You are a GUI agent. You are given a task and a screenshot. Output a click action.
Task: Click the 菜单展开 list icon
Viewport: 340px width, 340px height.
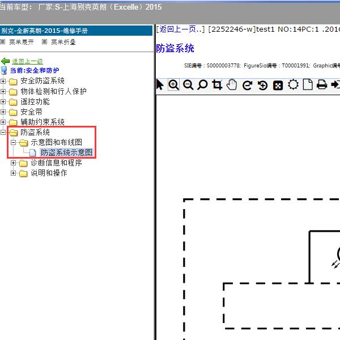point(3,41)
